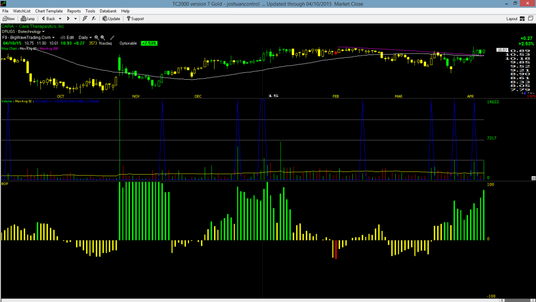Screen dimensions: 536x302
Task: Open the Jump symbol lookup
Action: pyautogui.click(x=28, y=19)
